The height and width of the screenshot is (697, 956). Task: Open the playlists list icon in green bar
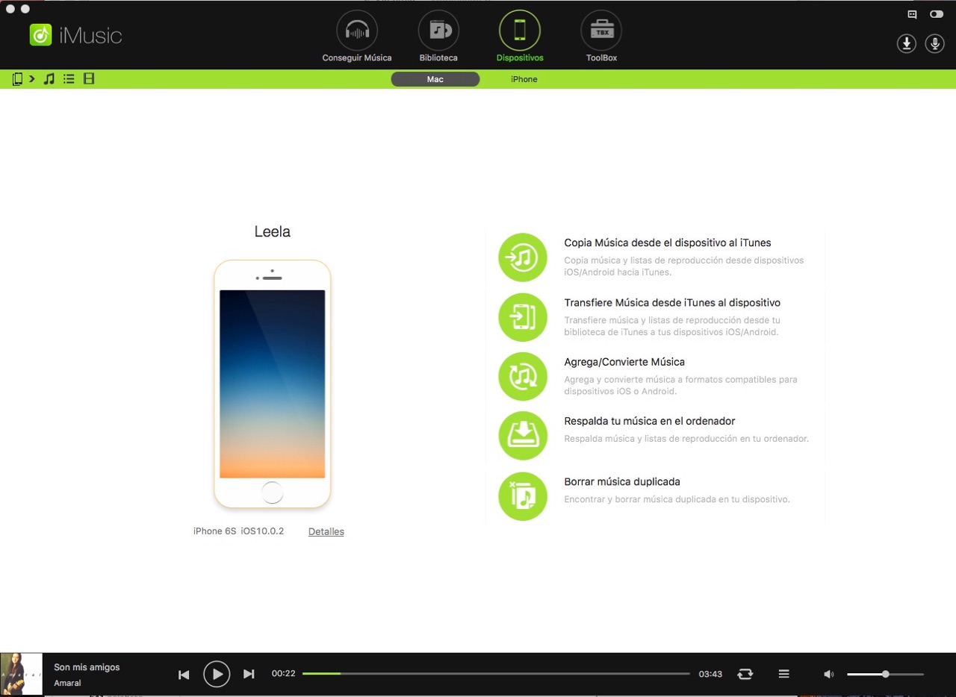[x=69, y=79]
